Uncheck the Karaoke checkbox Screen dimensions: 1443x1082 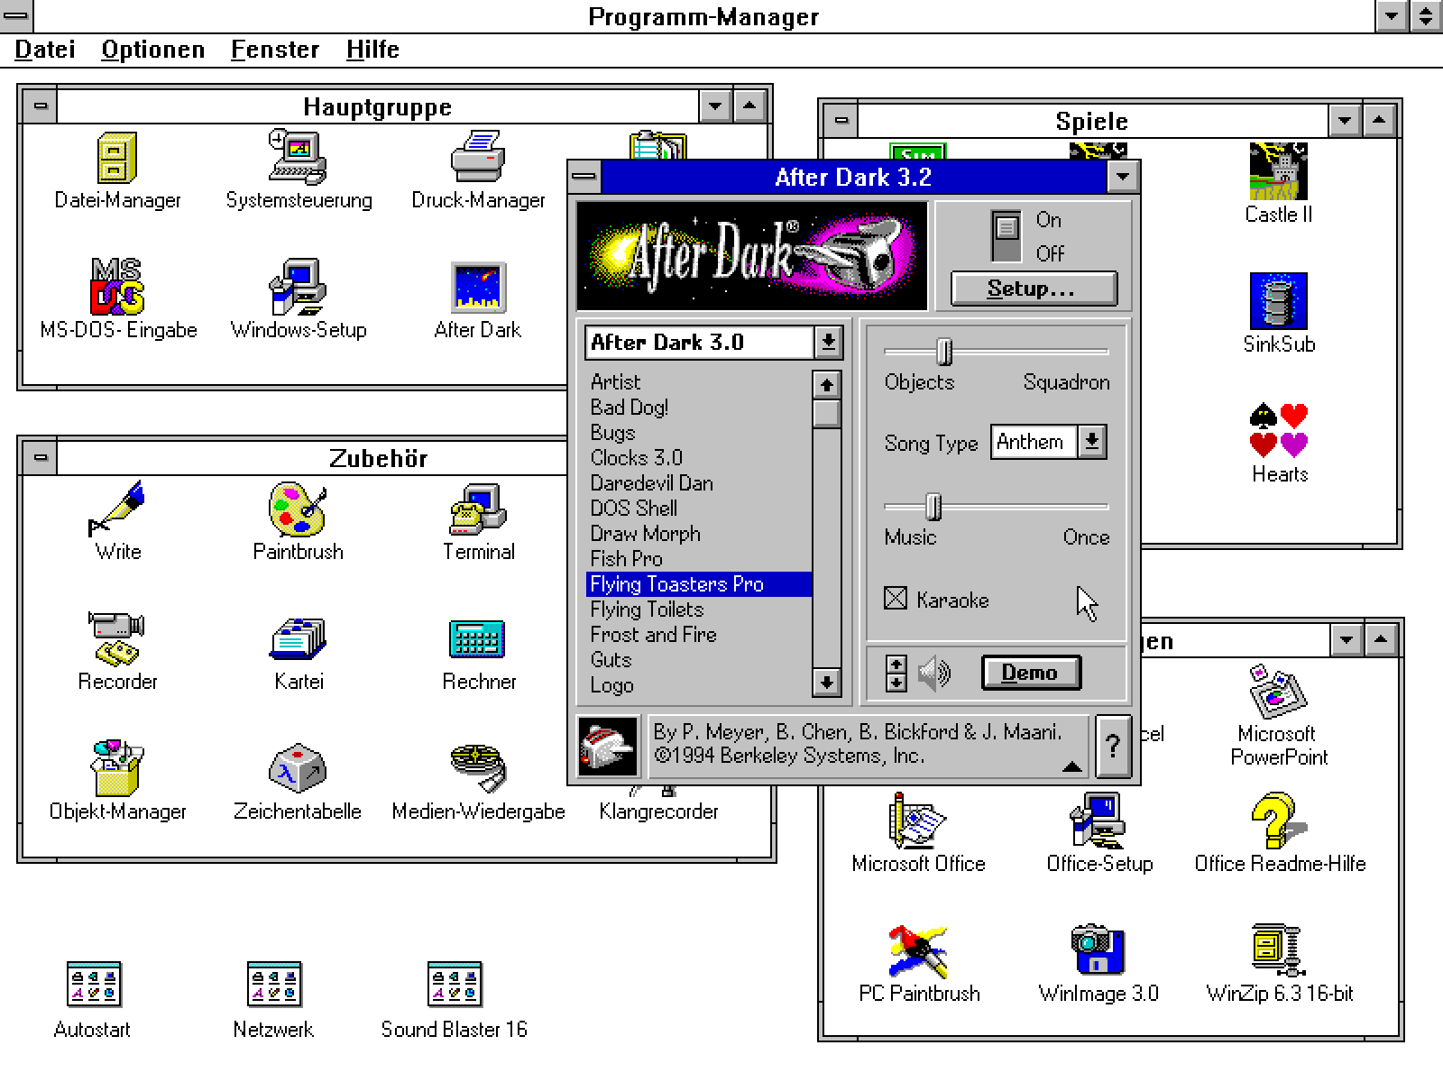click(x=896, y=599)
